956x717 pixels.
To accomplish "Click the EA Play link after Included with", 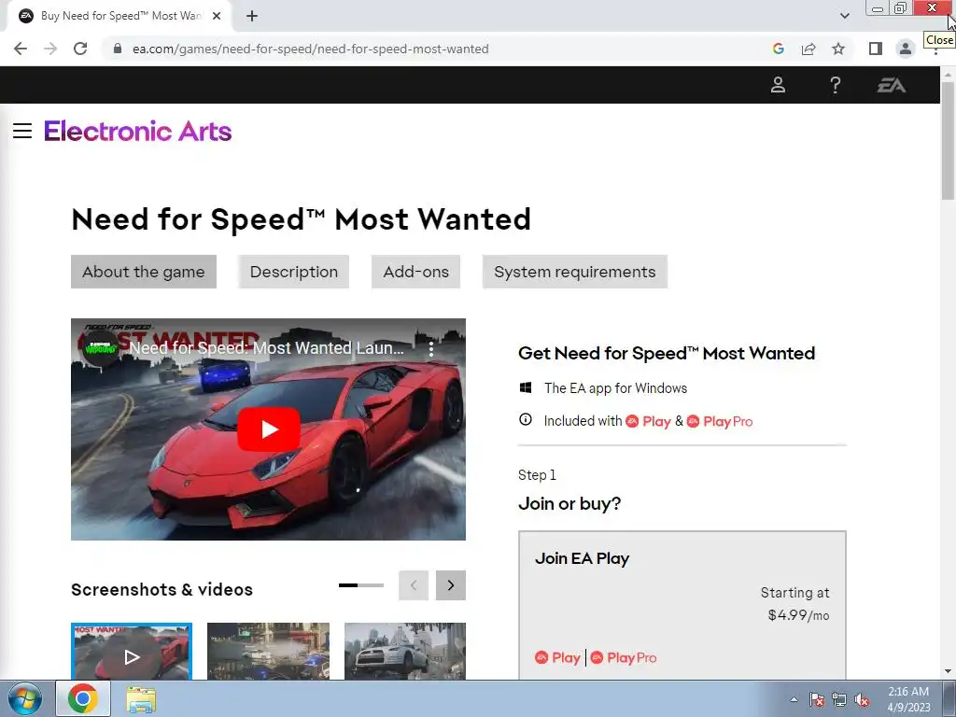I will coord(649,421).
